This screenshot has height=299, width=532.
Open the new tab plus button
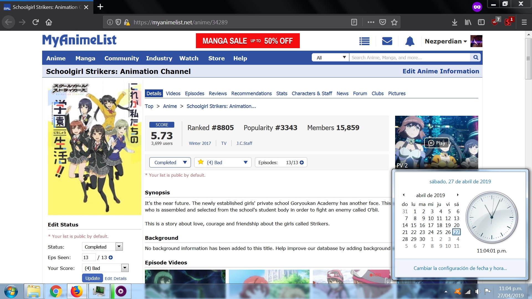click(x=100, y=7)
